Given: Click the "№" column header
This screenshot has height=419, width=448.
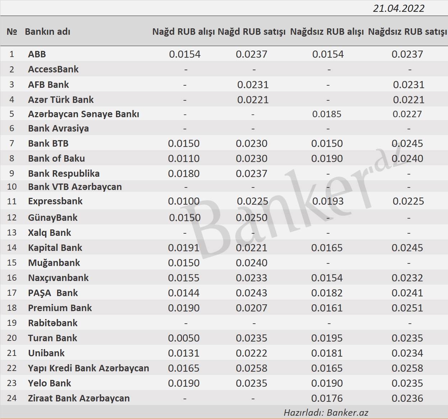Looking at the screenshot, I should pyautogui.click(x=12, y=32).
